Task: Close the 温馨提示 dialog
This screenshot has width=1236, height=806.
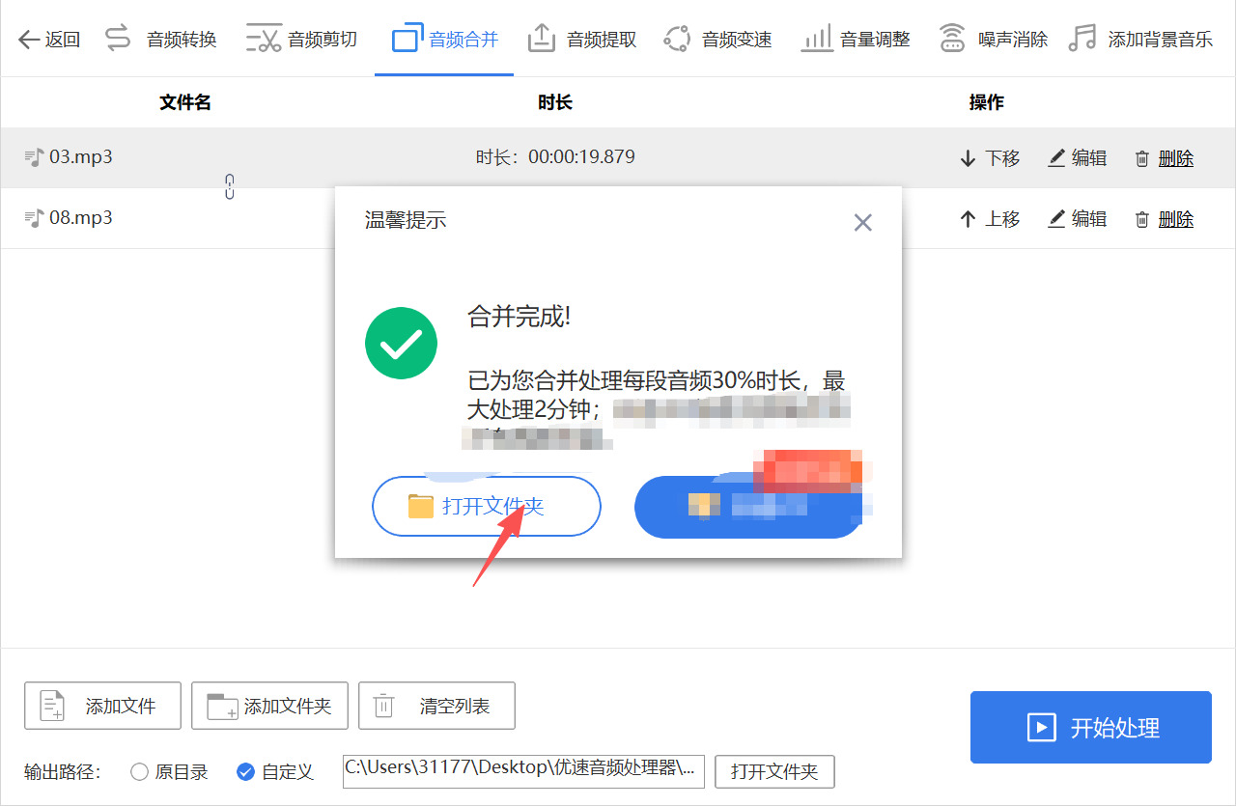Action: click(x=863, y=223)
